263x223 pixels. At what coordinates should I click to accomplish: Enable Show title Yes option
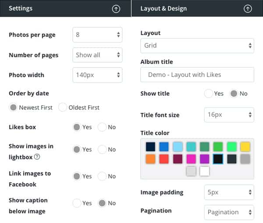coord(208,94)
